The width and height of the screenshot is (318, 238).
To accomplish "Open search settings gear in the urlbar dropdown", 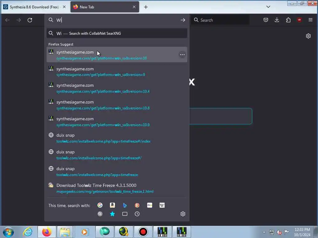I will tap(183, 214).
